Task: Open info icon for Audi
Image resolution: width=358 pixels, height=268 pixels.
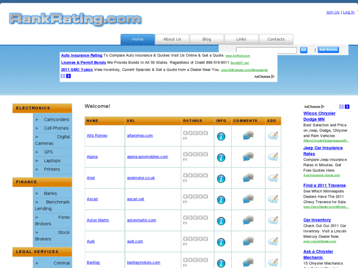Action: pos(221,242)
